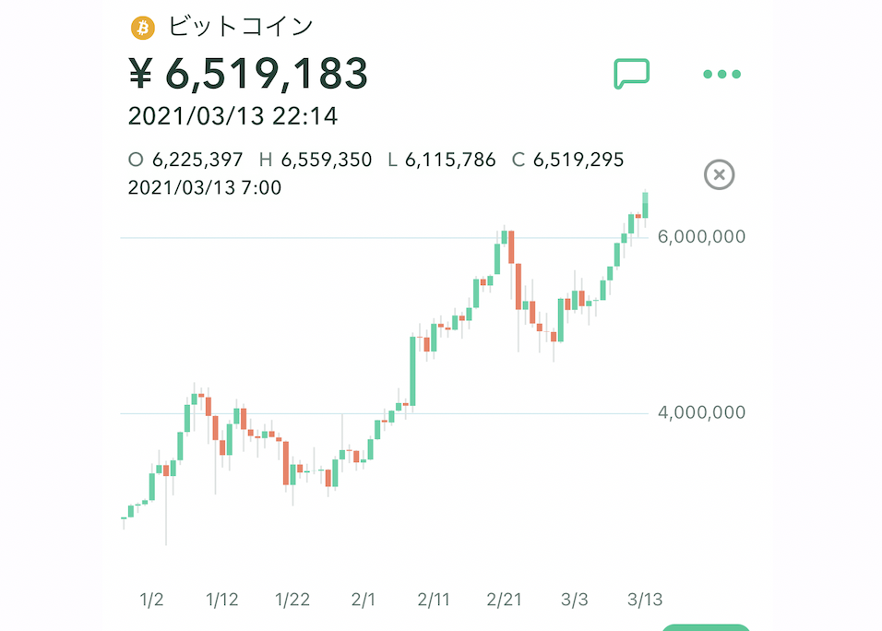Click the ビットコイン title text

241,27
